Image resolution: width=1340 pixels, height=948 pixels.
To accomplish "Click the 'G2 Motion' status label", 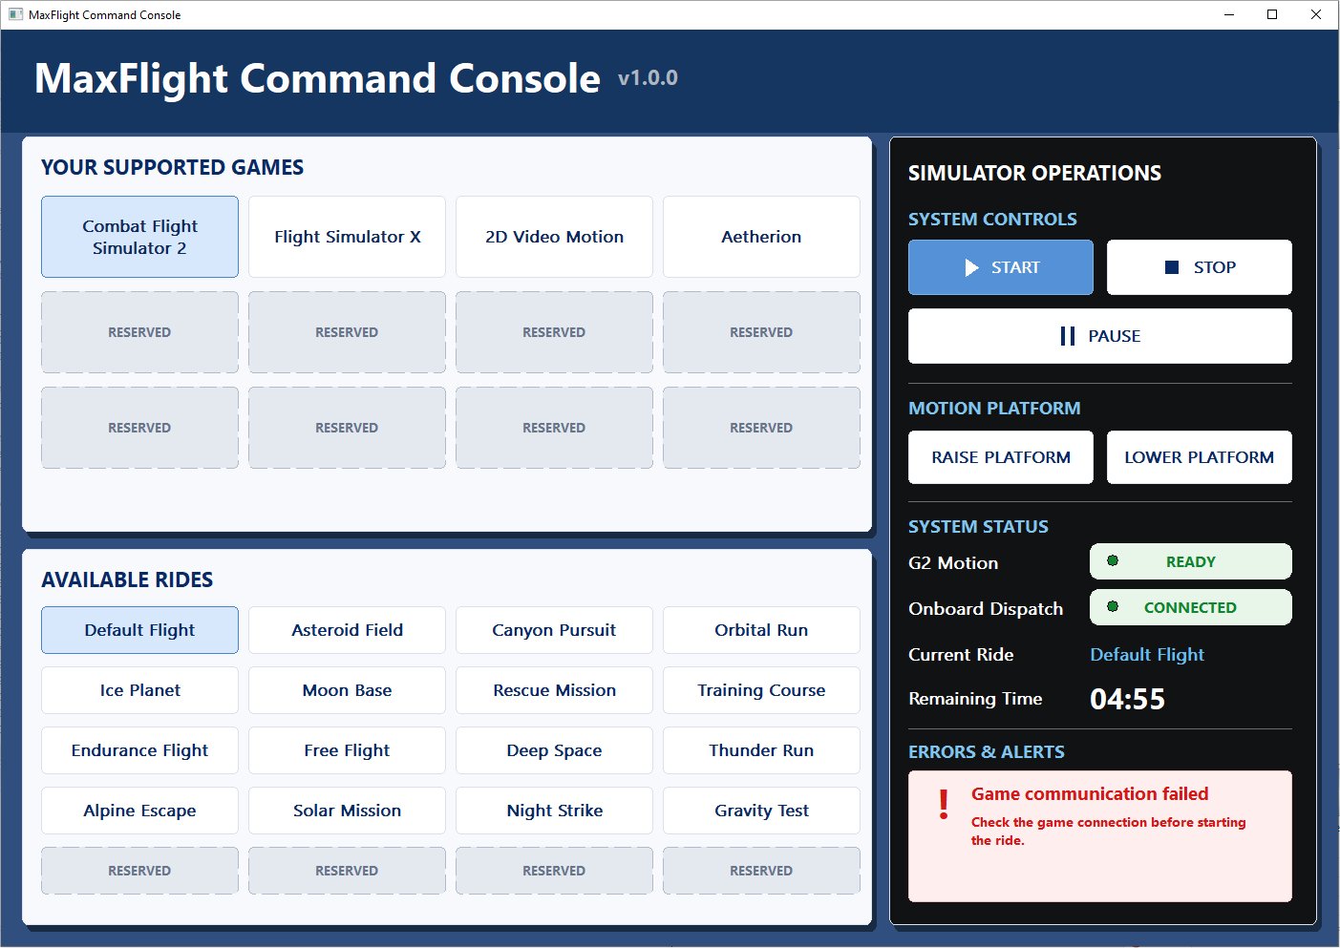I will coord(953,563).
